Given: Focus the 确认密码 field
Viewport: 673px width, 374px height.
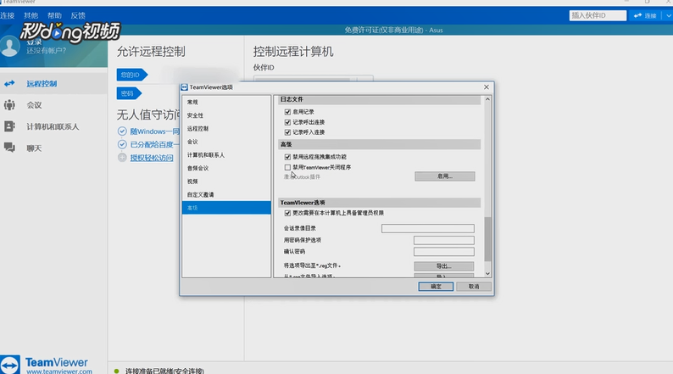Looking at the screenshot, I should pos(444,252).
